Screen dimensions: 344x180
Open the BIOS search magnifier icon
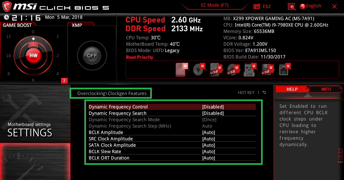tap(292, 7)
